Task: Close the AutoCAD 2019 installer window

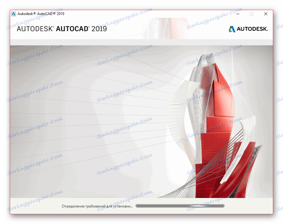Action: pyautogui.click(x=266, y=14)
